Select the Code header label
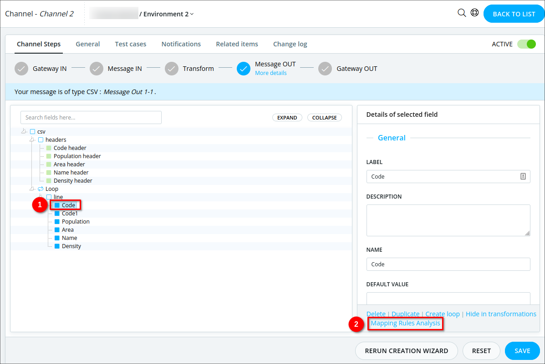The height and width of the screenshot is (364, 545). click(70, 148)
